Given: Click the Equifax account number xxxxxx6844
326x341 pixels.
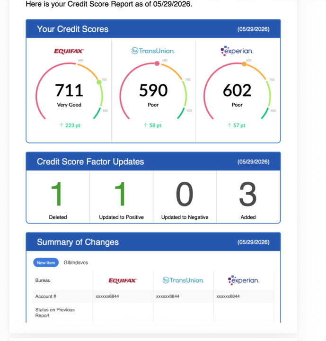Looking at the screenshot, I should click(107, 296).
